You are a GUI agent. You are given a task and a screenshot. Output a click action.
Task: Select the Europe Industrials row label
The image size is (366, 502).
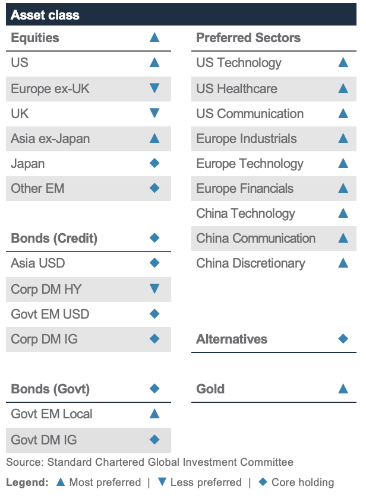pos(247,139)
